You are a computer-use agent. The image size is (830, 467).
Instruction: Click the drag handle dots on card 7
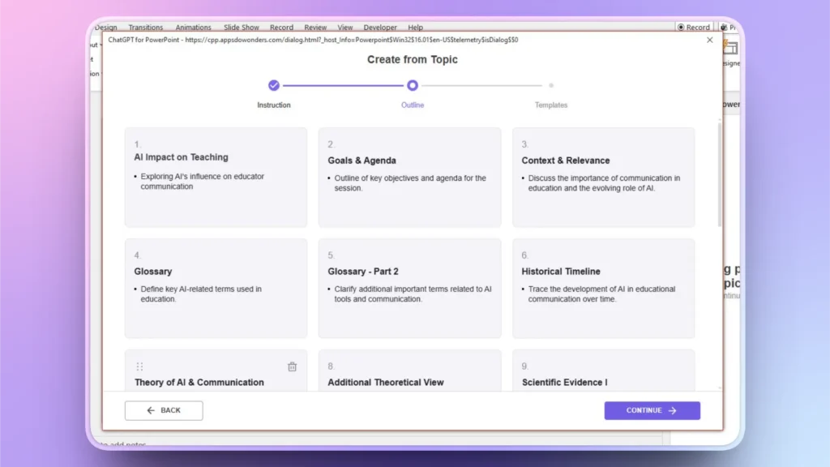coord(141,366)
